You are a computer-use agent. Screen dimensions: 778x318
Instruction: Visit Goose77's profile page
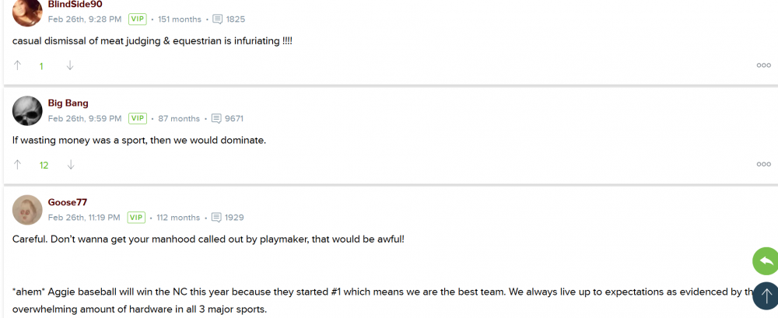(x=67, y=202)
